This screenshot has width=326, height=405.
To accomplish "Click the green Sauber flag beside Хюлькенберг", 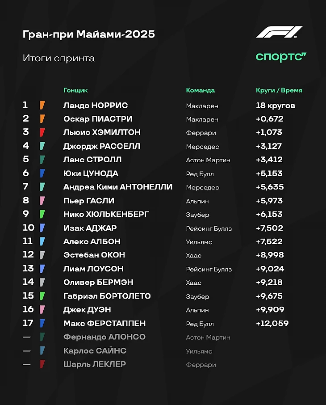I will (x=42, y=214).
